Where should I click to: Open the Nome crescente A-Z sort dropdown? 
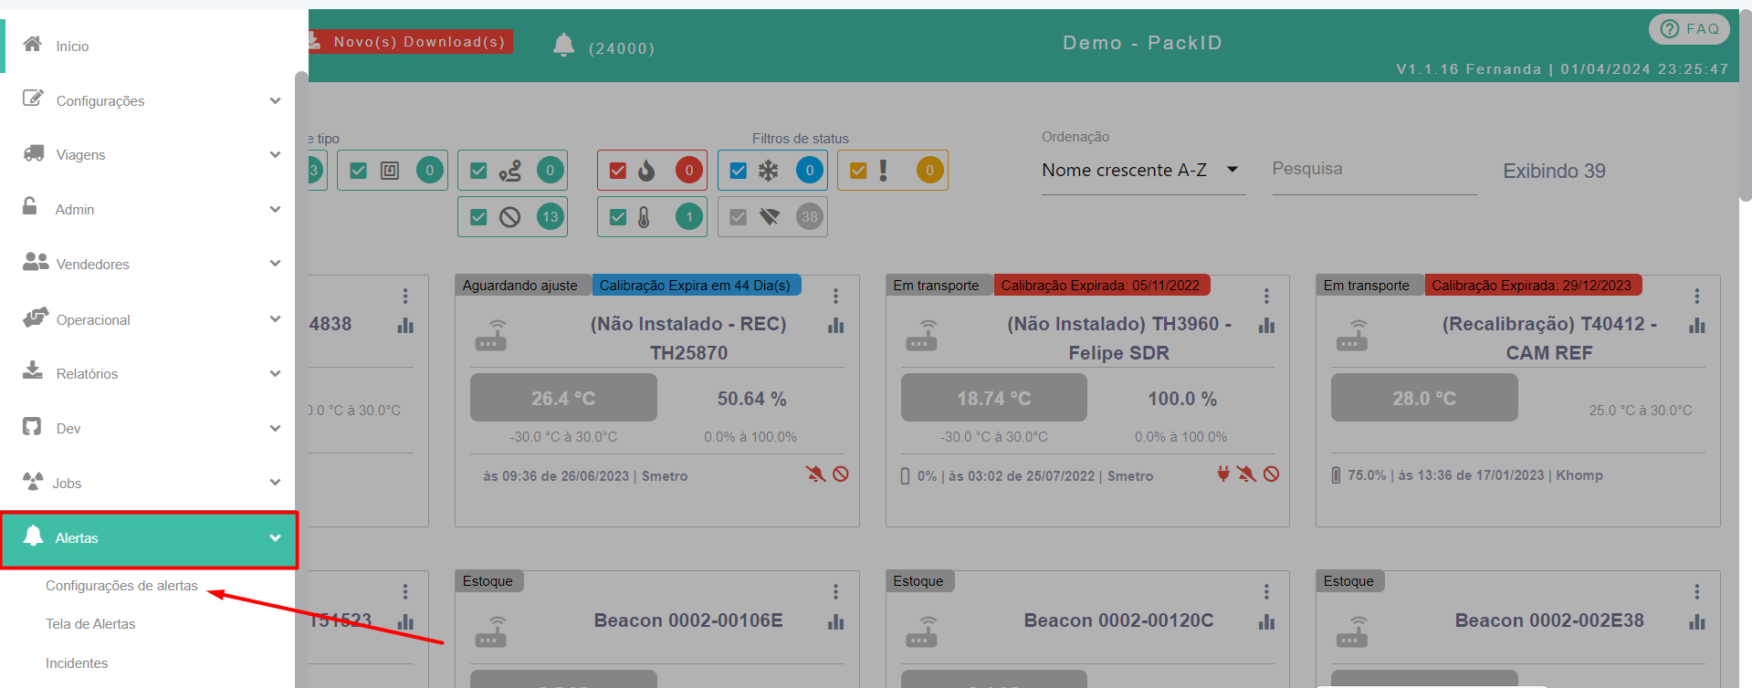(1141, 171)
